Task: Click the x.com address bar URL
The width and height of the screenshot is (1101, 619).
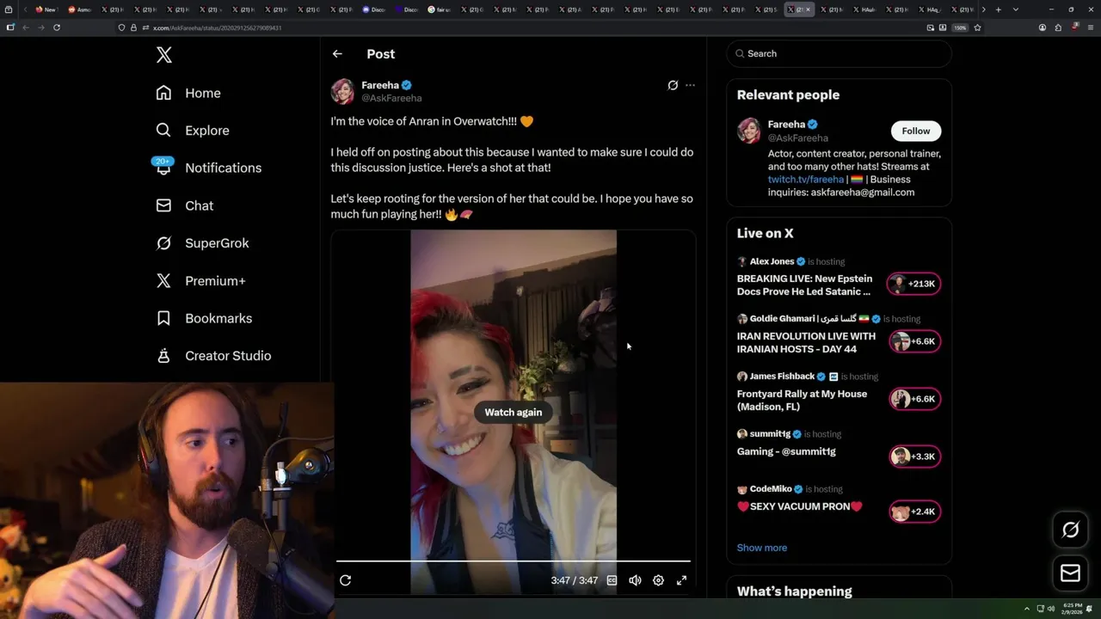Action: tap(217, 28)
